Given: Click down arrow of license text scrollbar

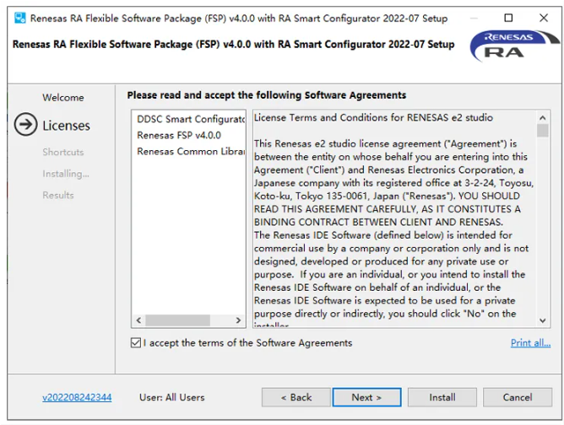Looking at the screenshot, I should (x=543, y=320).
